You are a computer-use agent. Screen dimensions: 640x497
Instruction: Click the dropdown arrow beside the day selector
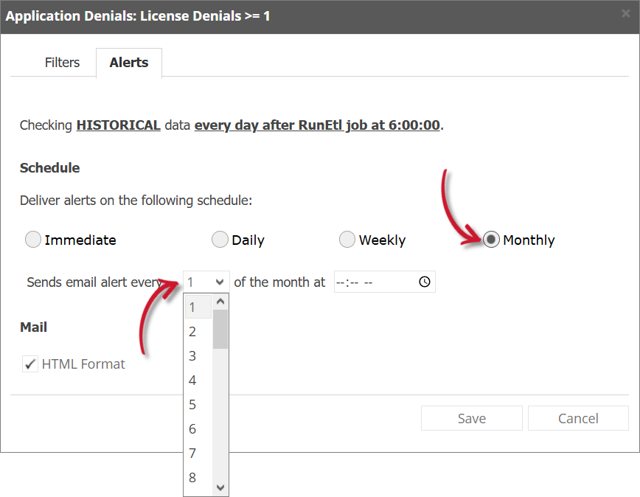pyautogui.click(x=219, y=281)
